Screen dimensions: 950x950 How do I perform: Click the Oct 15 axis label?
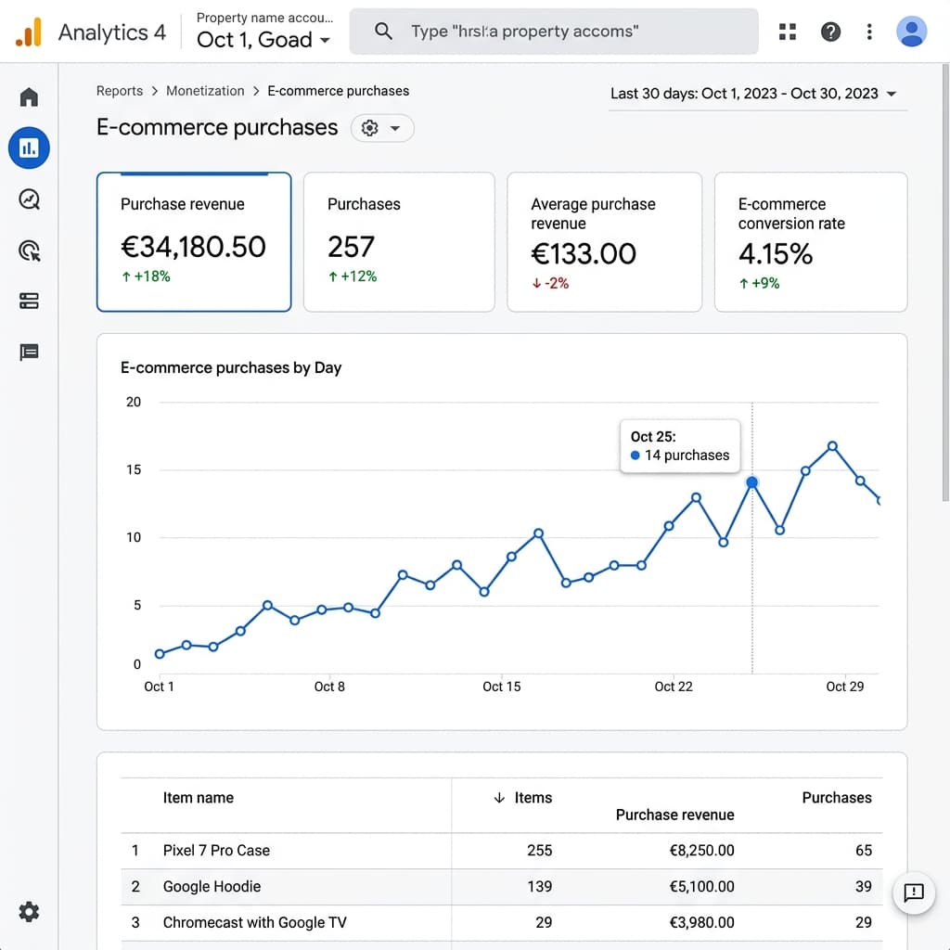(501, 687)
